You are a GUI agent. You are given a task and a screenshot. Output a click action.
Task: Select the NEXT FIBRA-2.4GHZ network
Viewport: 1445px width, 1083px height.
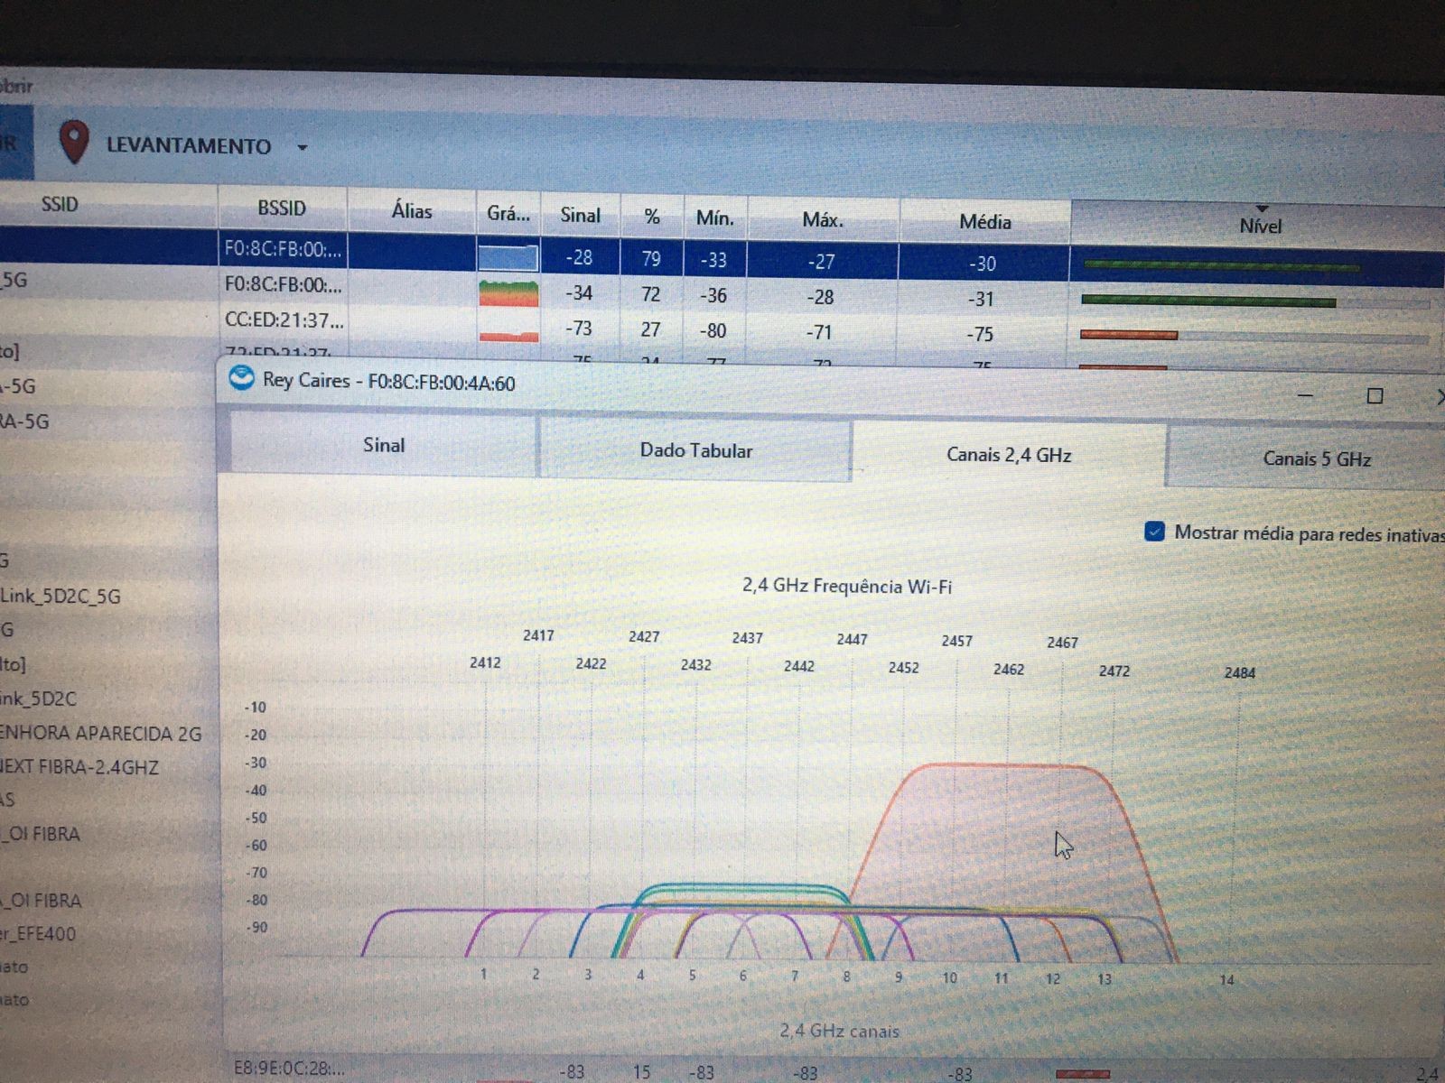(x=79, y=767)
